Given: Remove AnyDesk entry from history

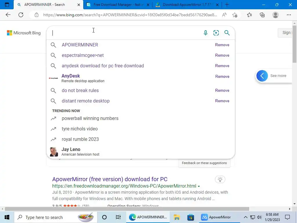Looking at the screenshot, I should [x=222, y=76].
